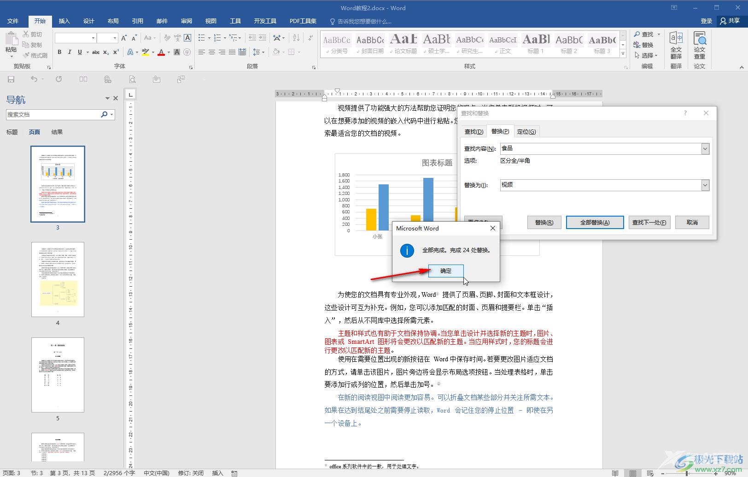Click the search document input field

[53, 114]
